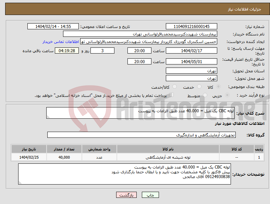270x204 pixels.
Task: Click the price validity date 1404/05/01
Action: point(191,61)
